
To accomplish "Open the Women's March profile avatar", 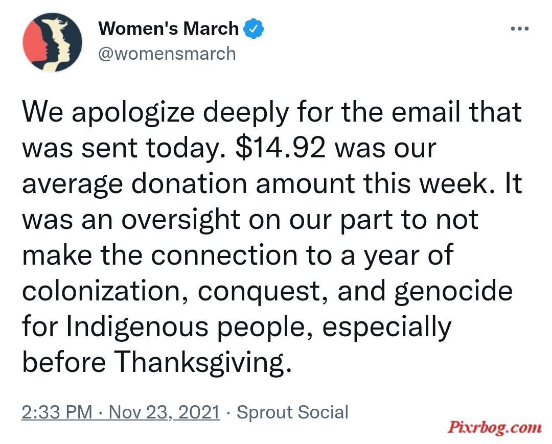I will (52, 42).
